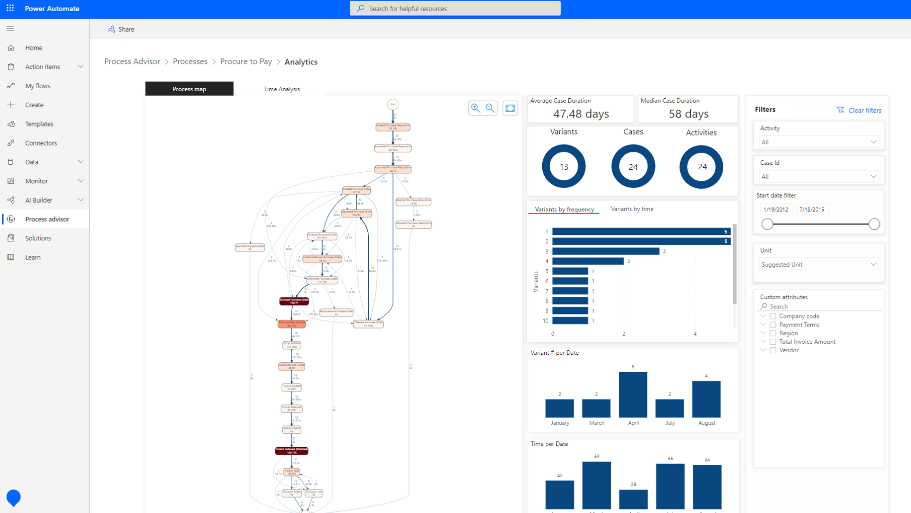Click the Search for helpful resources field
Viewport: 911px width, 513px height.
point(455,9)
